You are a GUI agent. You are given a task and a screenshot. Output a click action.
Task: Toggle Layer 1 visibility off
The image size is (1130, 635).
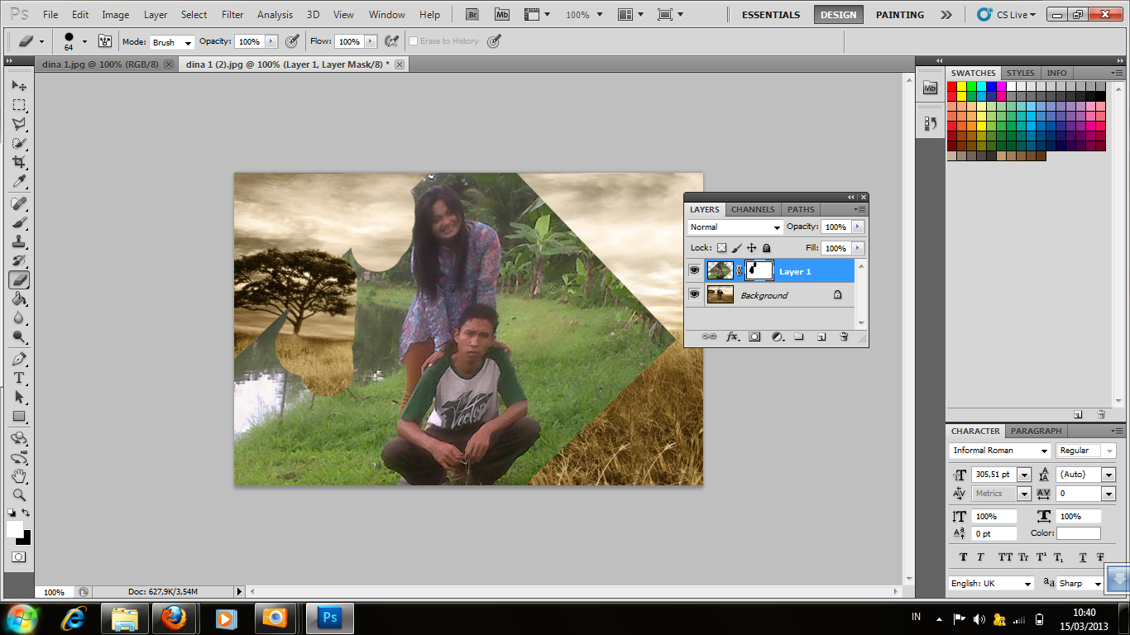[x=695, y=270]
